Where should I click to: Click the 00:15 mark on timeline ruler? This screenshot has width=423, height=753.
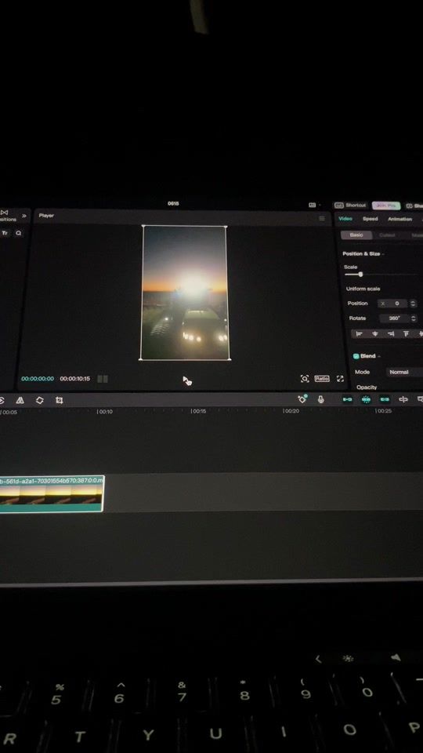(x=198, y=412)
